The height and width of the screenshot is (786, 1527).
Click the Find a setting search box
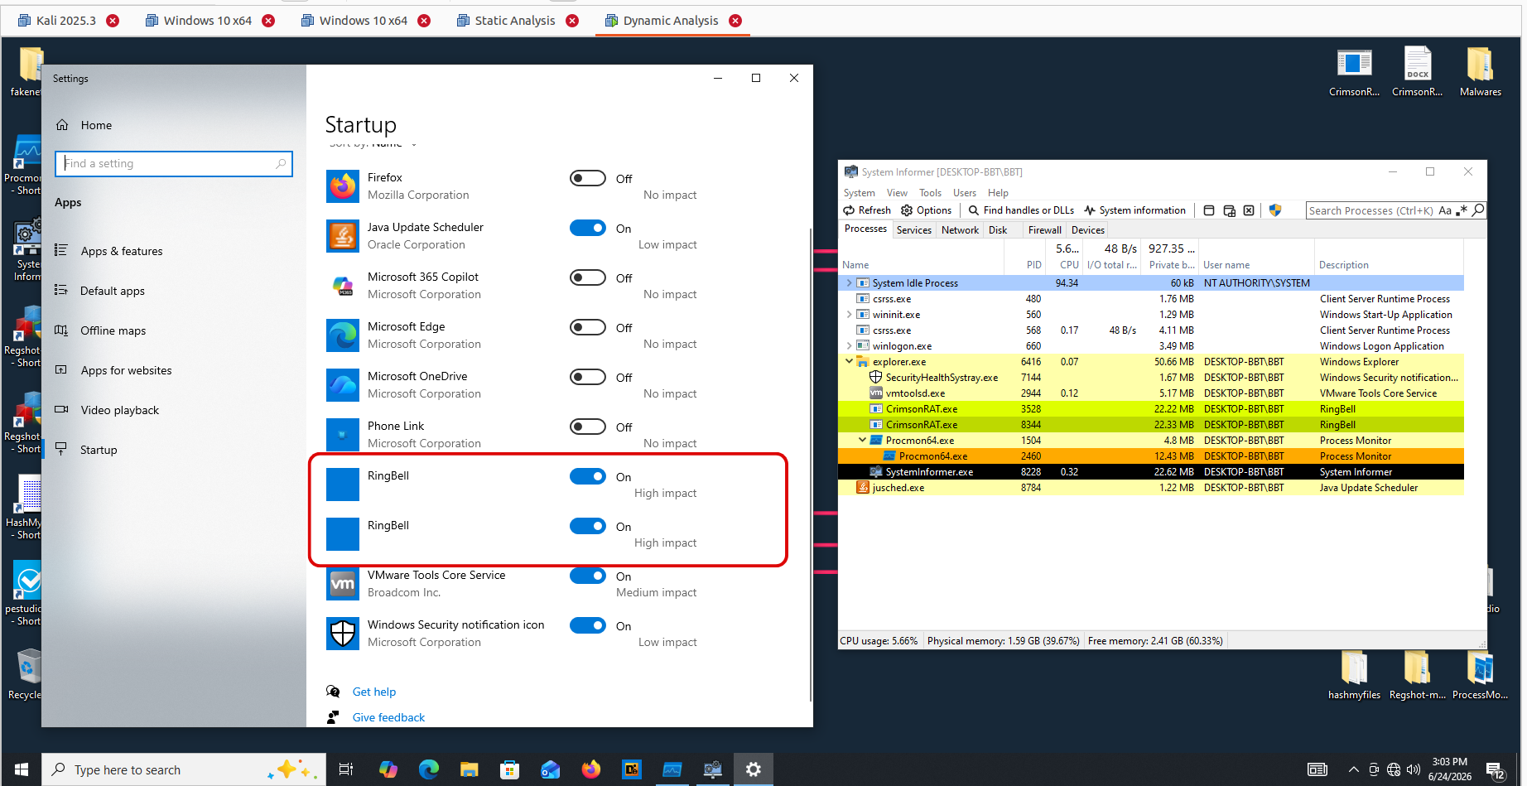174,163
